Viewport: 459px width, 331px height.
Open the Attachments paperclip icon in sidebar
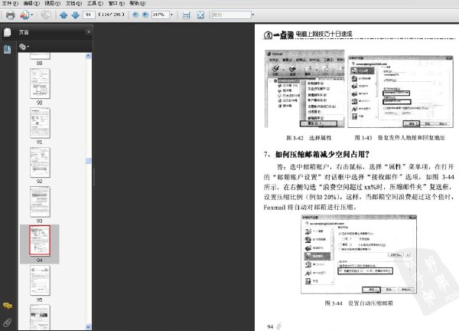coord(8,323)
